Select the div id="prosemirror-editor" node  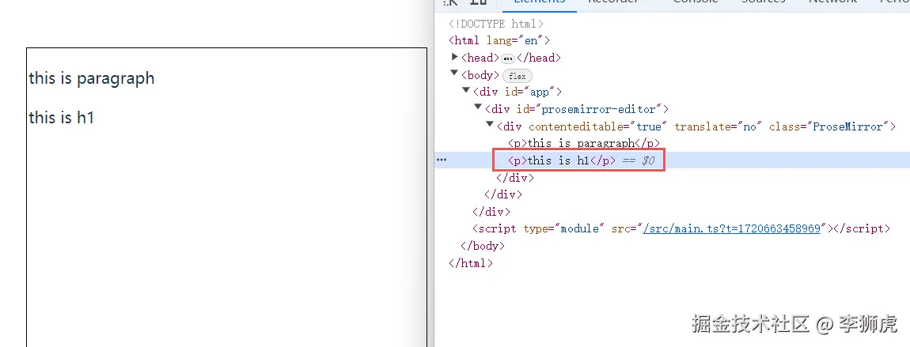[x=577, y=109]
